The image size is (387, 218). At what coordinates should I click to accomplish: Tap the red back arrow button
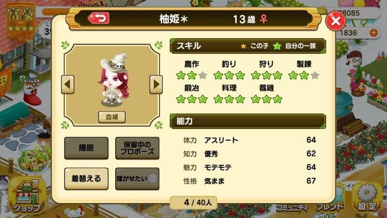click(x=99, y=18)
